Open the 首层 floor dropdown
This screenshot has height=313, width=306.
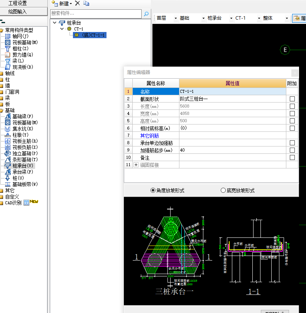coord(176,18)
